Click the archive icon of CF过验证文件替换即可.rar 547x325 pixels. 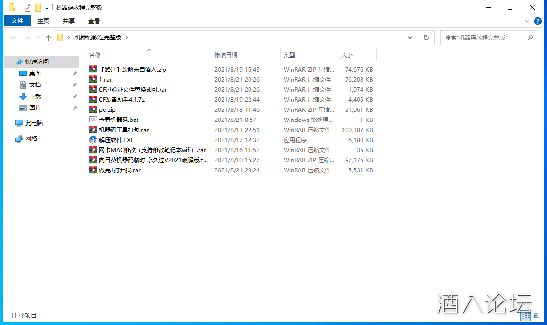[93, 89]
